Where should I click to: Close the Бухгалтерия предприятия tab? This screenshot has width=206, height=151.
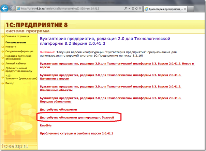pos(185,9)
